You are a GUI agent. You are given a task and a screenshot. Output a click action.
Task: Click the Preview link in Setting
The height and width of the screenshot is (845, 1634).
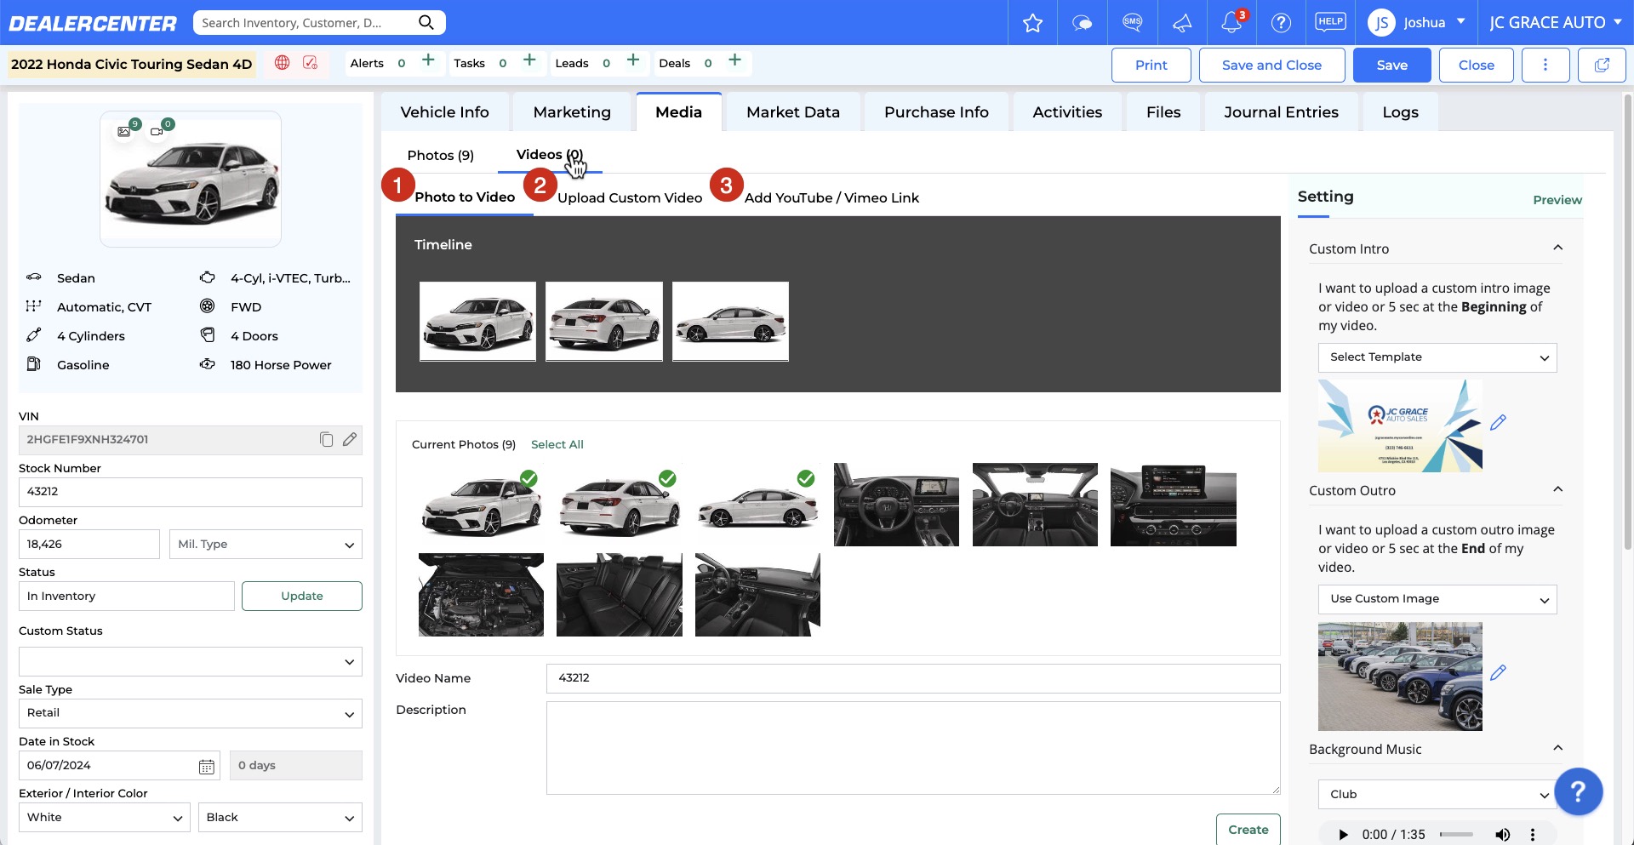[x=1557, y=200]
